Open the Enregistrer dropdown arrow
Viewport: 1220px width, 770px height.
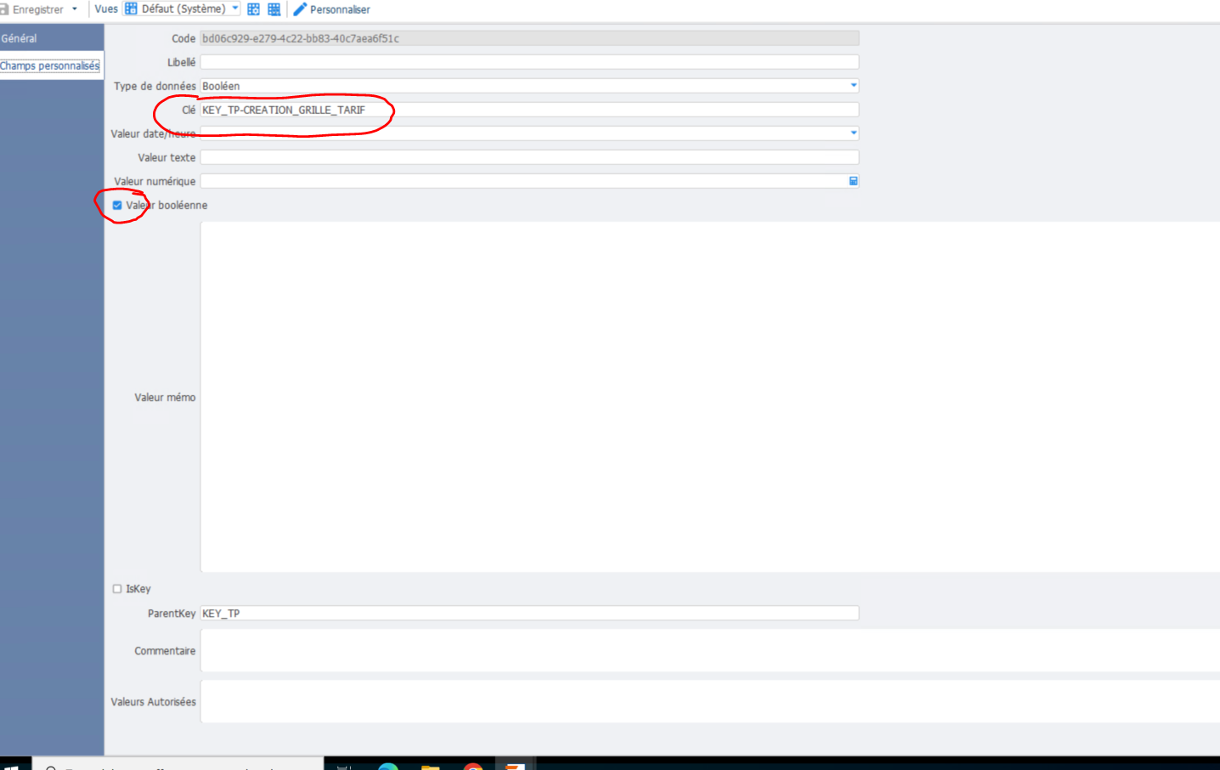pos(75,9)
